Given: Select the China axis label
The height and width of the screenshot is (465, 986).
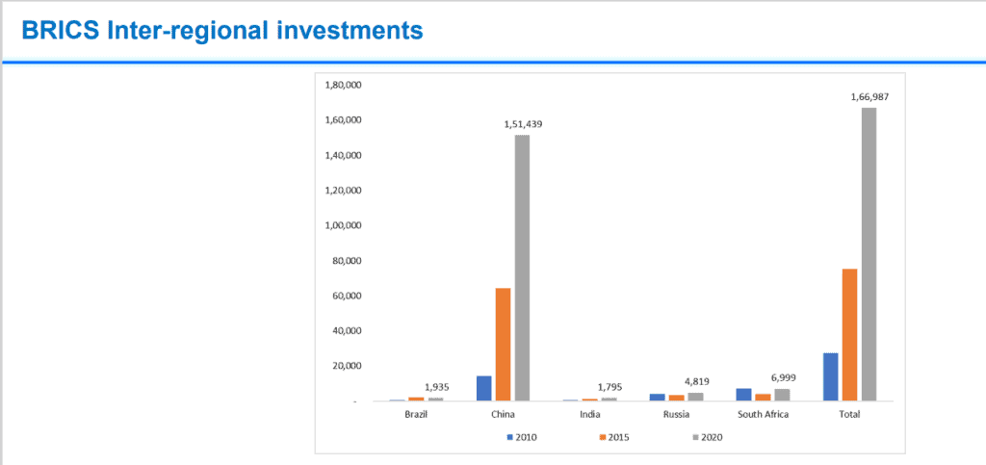Looking at the screenshot, I should click(x=503, y=414).
